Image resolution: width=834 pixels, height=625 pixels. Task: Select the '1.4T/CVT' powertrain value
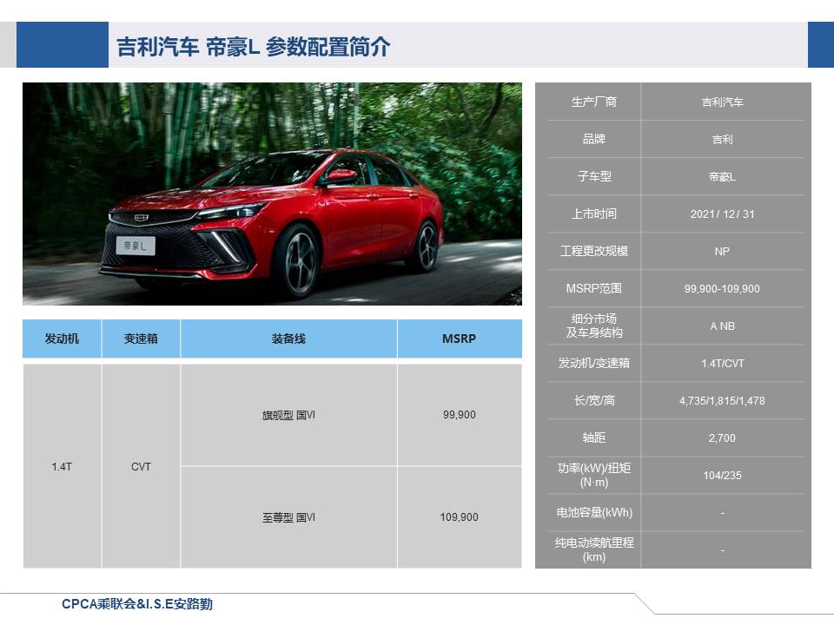[722, 364]
